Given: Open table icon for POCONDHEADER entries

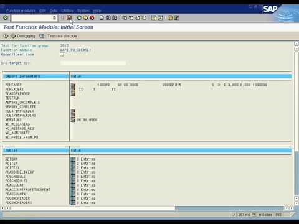Looking at the screenshot, I should (73, 198).
